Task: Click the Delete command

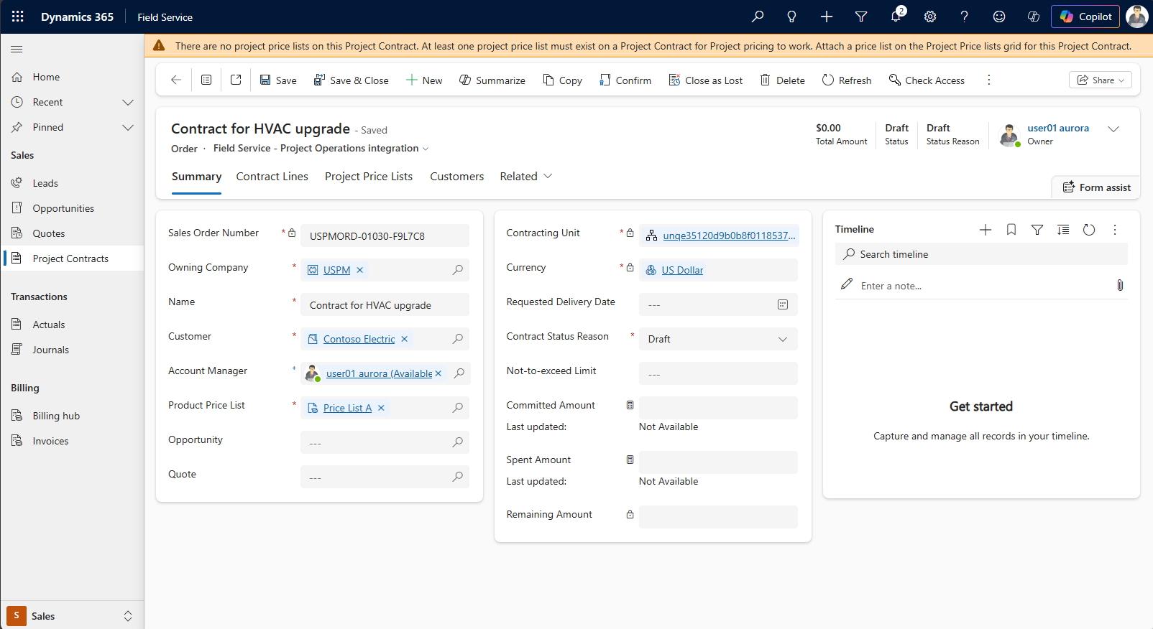Action: 783,80
